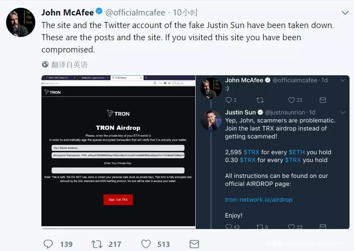Like the main tweet with 513 likes
The image size is (354, 251).
click(x=146, y=244)
